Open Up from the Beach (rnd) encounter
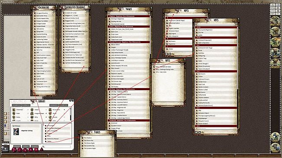This screenshot has width=282, height=158. pos(73,63)
